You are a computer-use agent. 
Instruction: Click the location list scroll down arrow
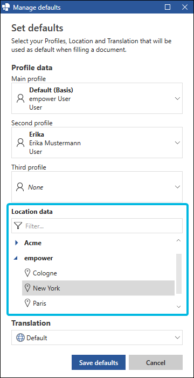[178, 307]
